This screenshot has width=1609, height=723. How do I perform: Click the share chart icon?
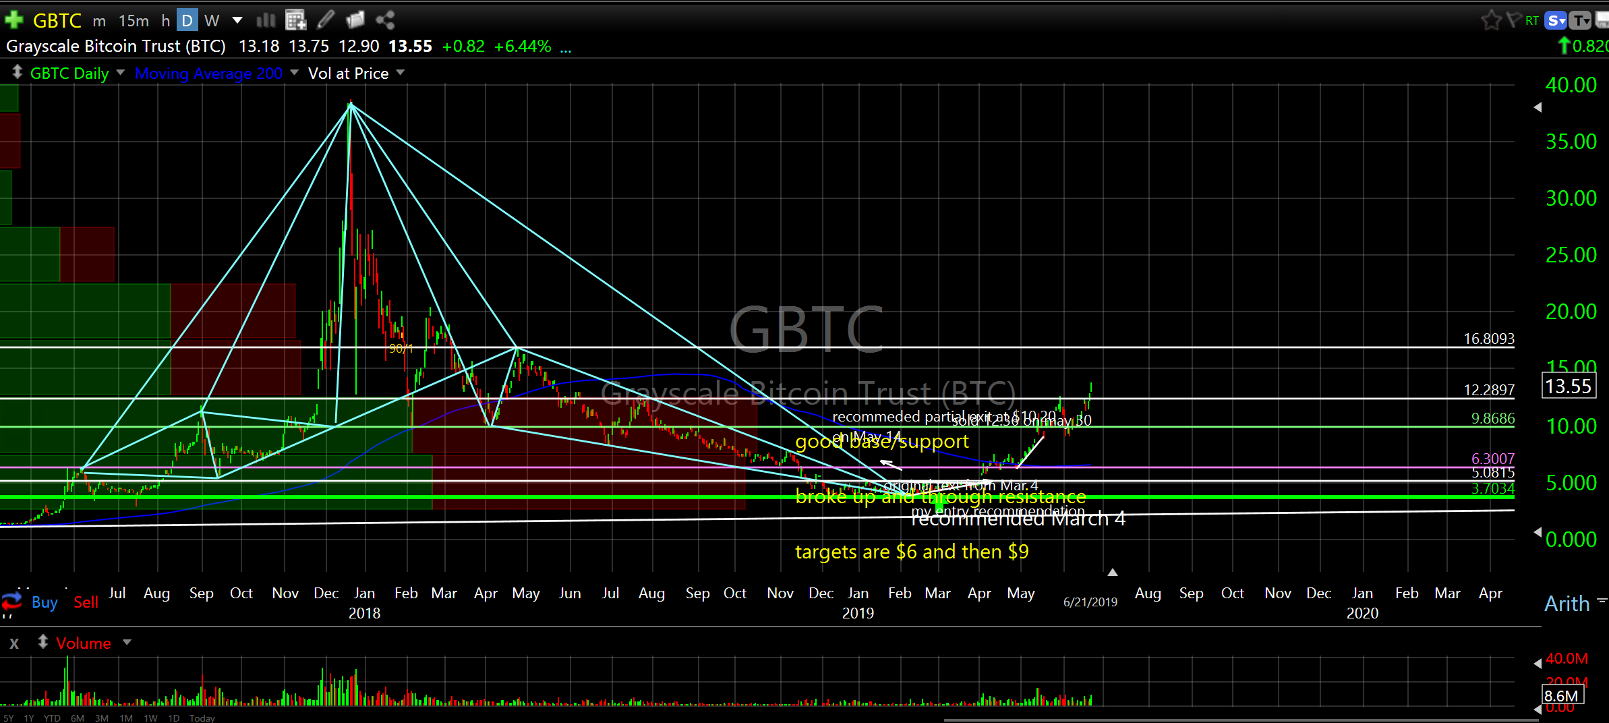coord(385,20)
